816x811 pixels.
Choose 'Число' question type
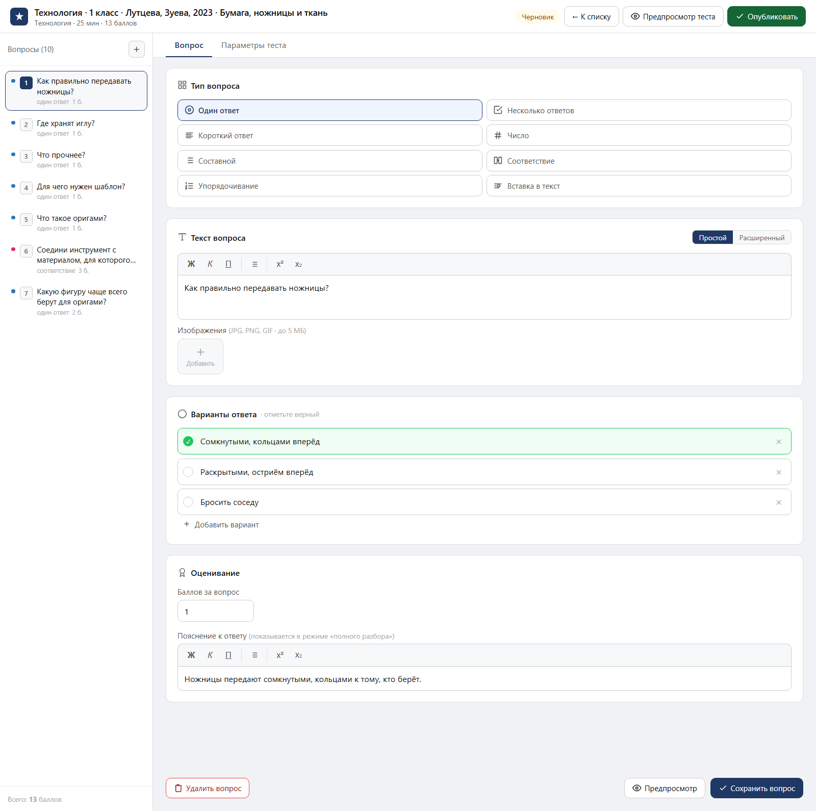tap(639, 135)
